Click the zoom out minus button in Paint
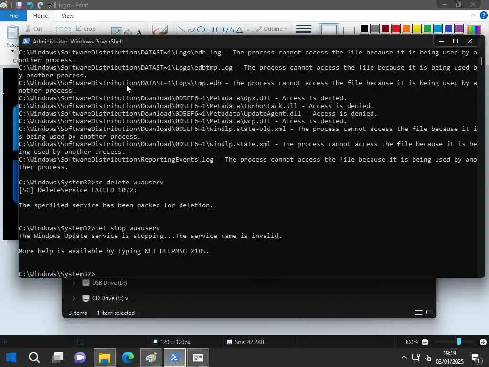The width and height of the screenshot is (489, 367). coord(425,342)
